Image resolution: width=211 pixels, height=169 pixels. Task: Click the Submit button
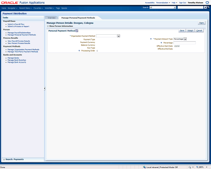190,31
